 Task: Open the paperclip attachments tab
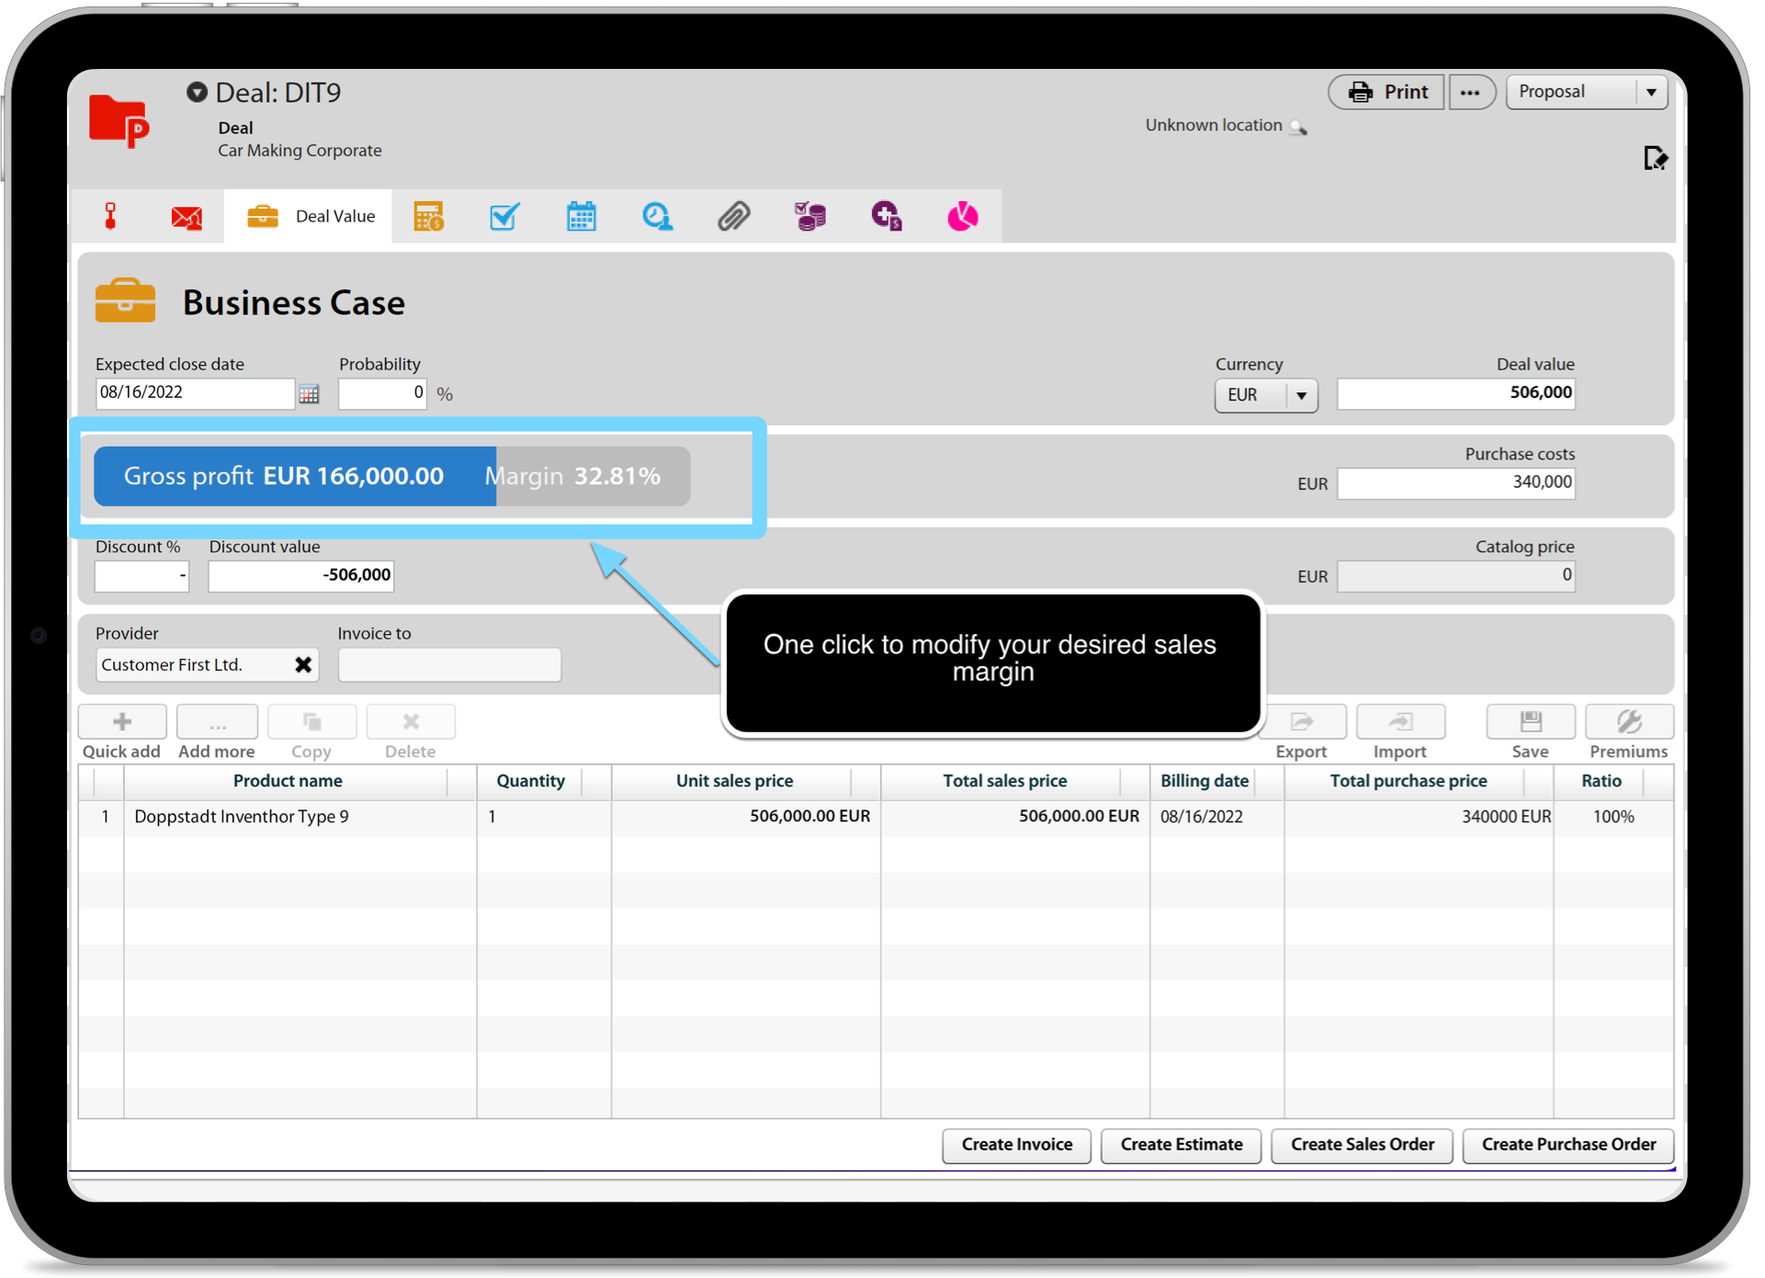pos(733,217)
